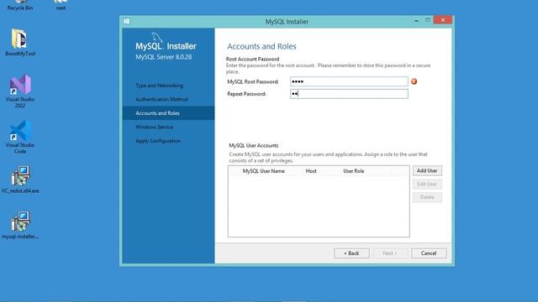Go to the Type and Networking step

click(x=159, y=86)
